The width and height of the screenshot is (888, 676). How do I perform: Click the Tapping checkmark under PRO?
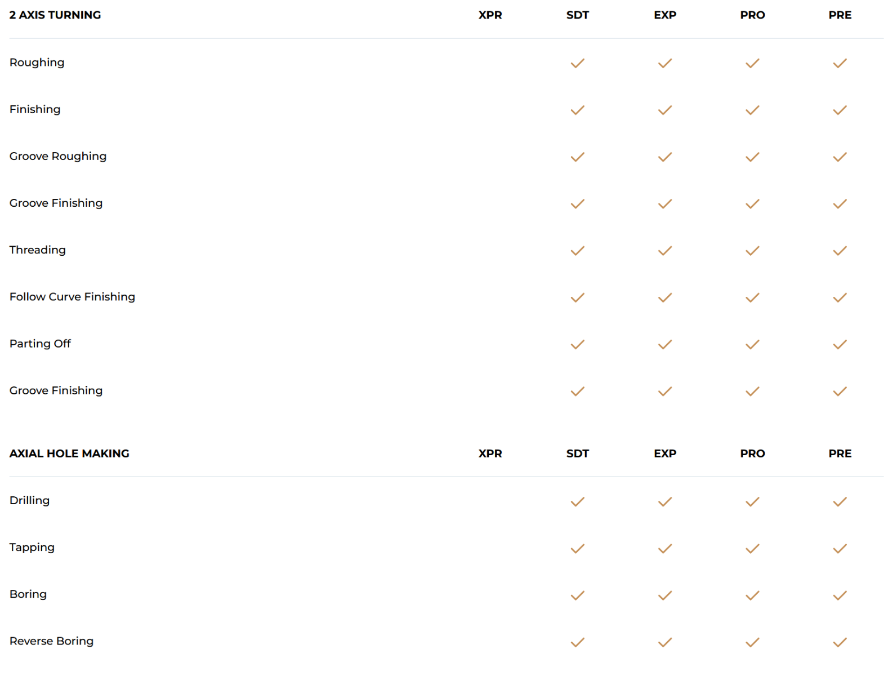tap(752, 548)
